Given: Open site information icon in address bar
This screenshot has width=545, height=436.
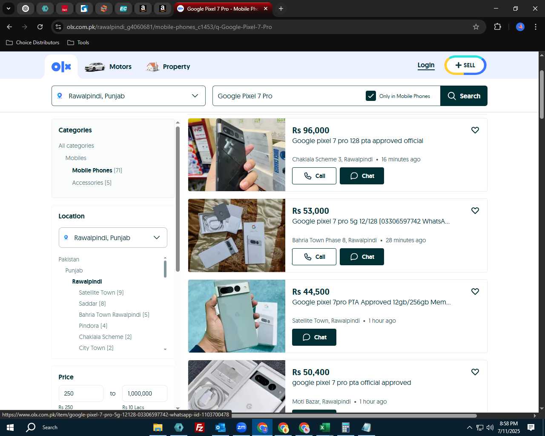Looking at the screenshot, I should tap(58, 27).
